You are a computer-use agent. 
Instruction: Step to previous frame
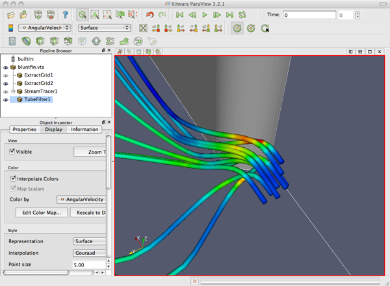(192, 15)
